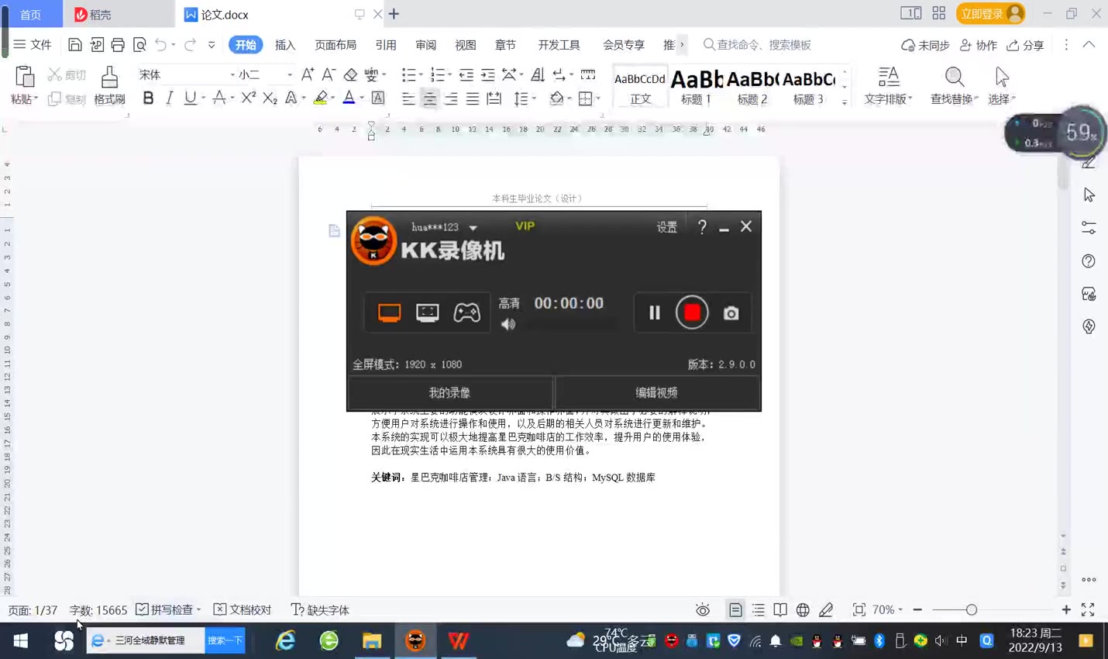Decrease paragraph indent icon

point(466,74)
